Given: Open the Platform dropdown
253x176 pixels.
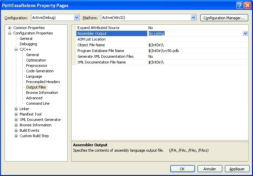Looking at the screenshot, I should pyautogui.click(x=193, y=18).
